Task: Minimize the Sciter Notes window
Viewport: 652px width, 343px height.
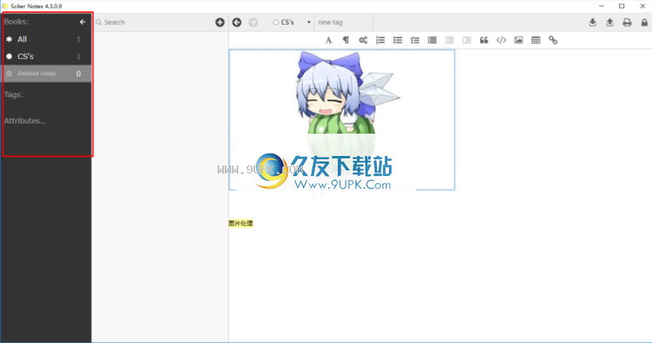Action: tap(601, 6)
